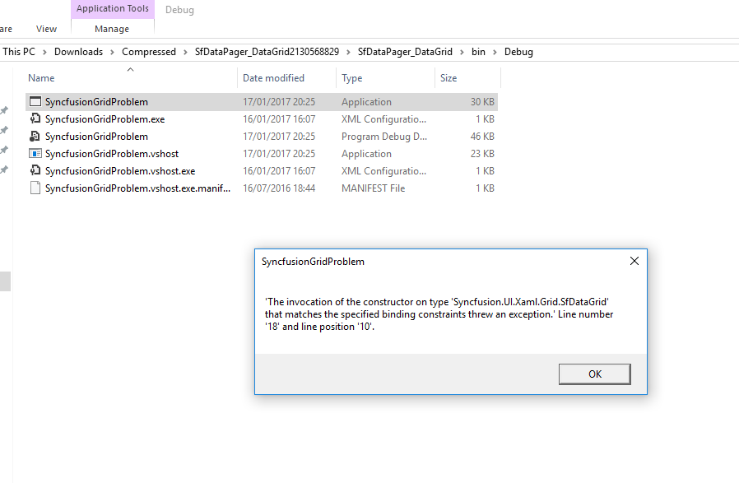Screen dimensions: 739x483
Task: Click the SyncfusionGridProblem.exe XML config file icon
Action: (x=35, y=118)
